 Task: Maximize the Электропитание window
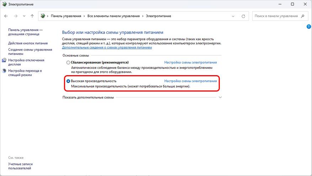(292, 4)
